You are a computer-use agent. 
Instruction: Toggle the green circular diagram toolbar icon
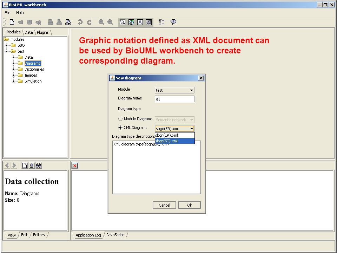tap(131, 22)
